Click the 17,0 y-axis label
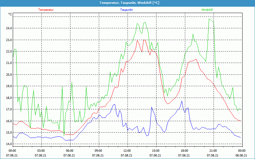 tap(9, 109)
